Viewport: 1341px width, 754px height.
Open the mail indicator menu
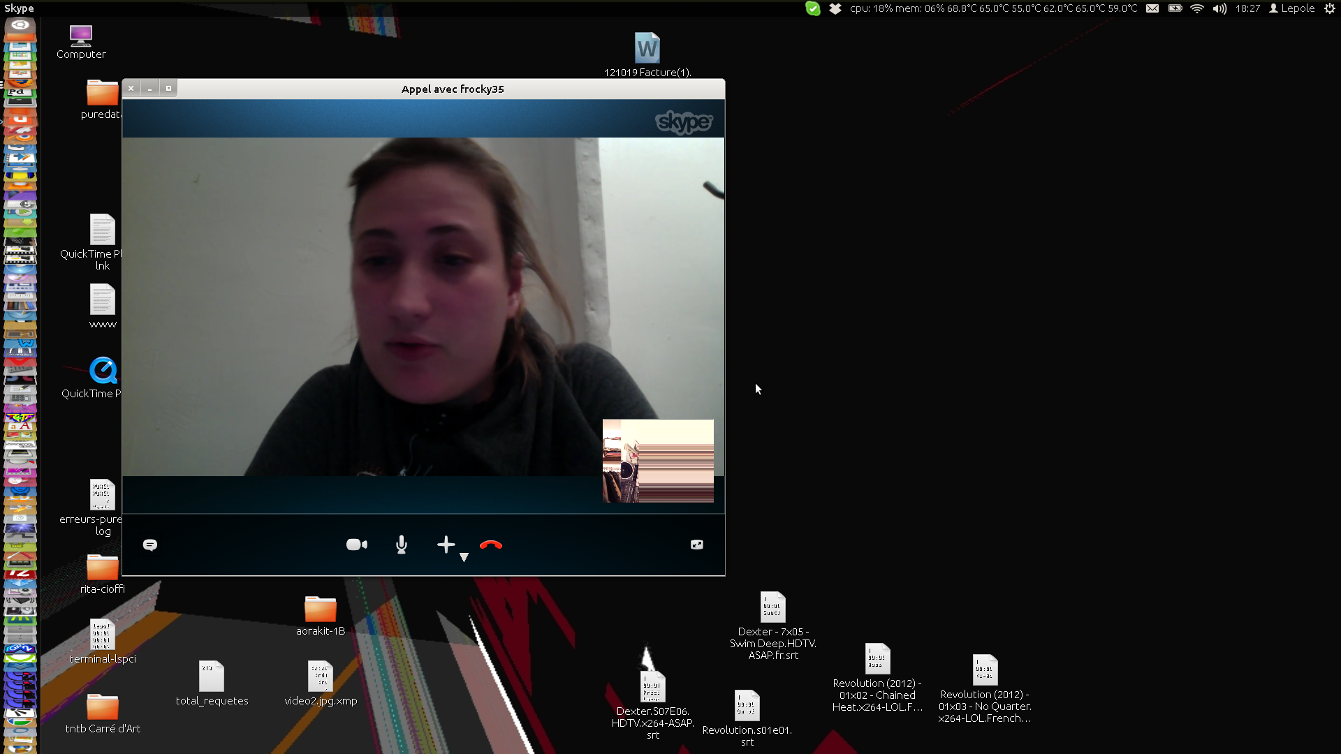pos(1152,8)
